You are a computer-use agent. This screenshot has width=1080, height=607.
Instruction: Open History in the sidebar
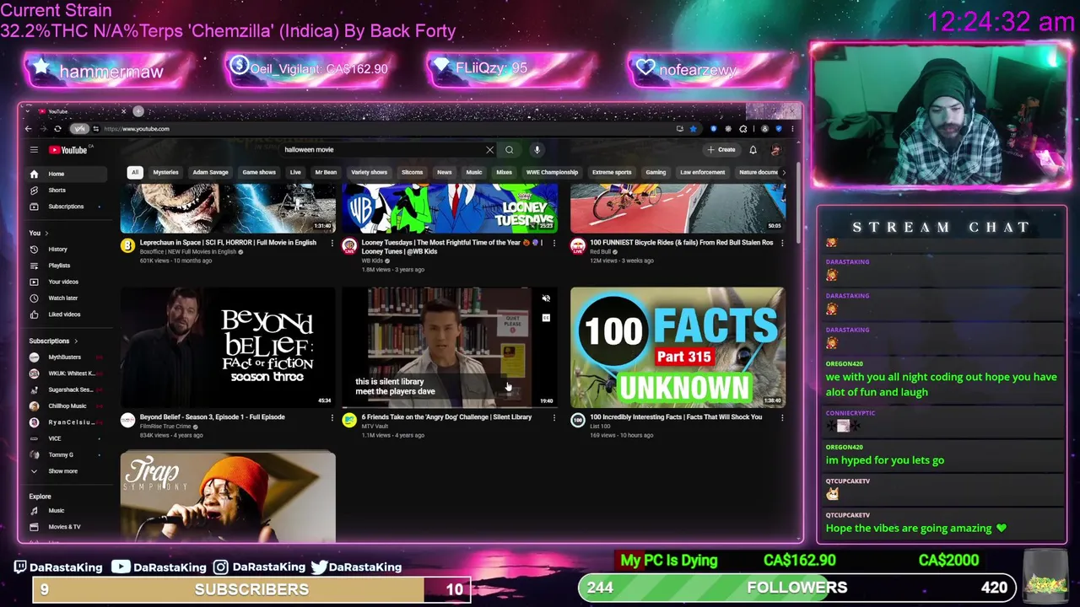(66, 250)
